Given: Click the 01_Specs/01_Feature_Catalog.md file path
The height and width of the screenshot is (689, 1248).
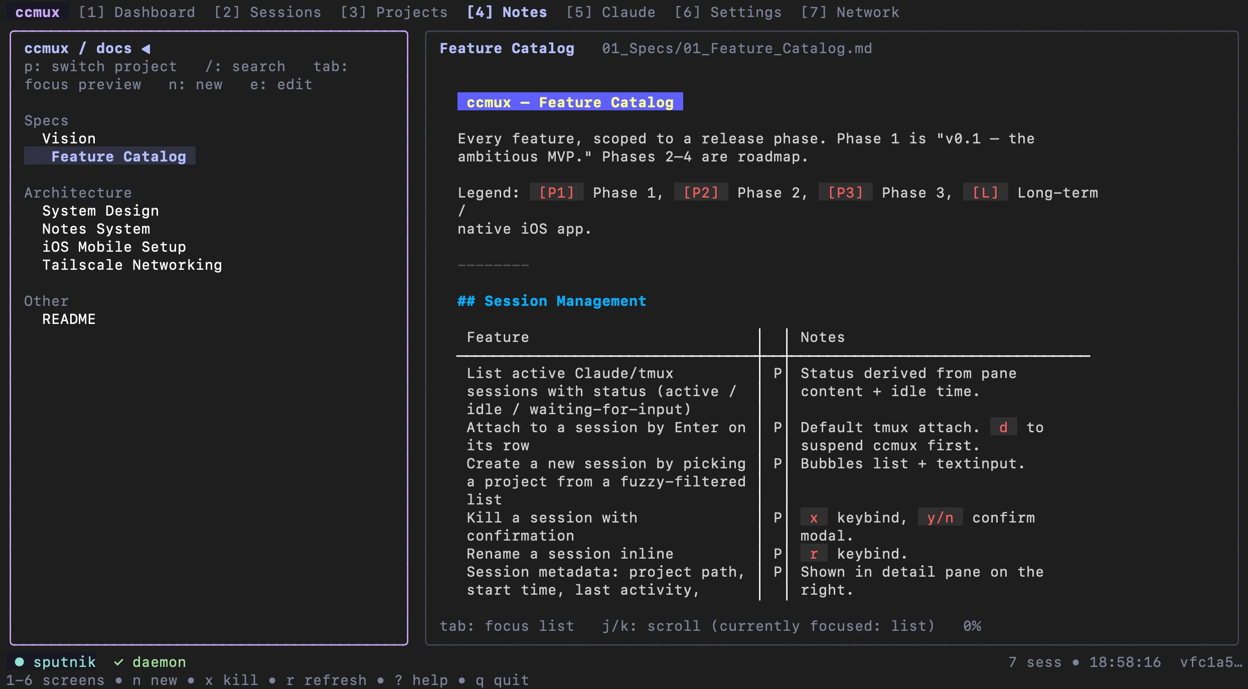Looking at the screenshot, I should tap(737, 48).
